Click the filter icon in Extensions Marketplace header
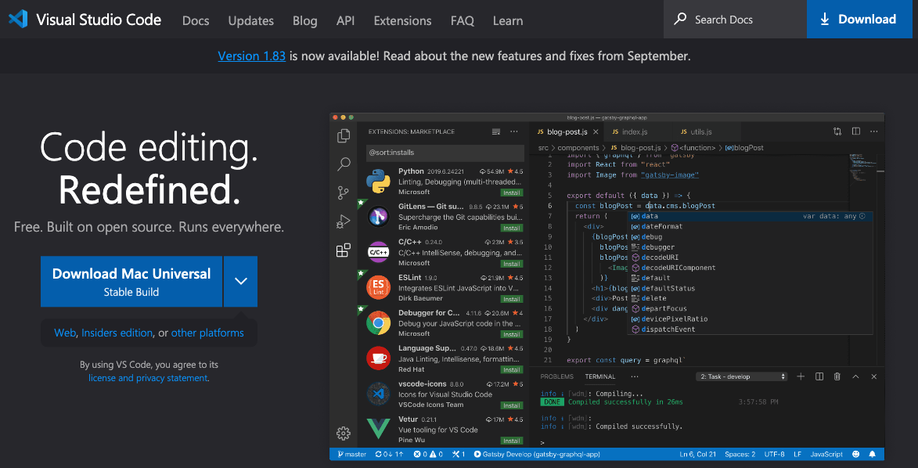The width and height of the screenshot is (918, 468). pos(496,131)
